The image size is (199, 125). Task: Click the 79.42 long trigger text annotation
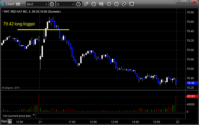pyautogui.click(x=19, y=24)
